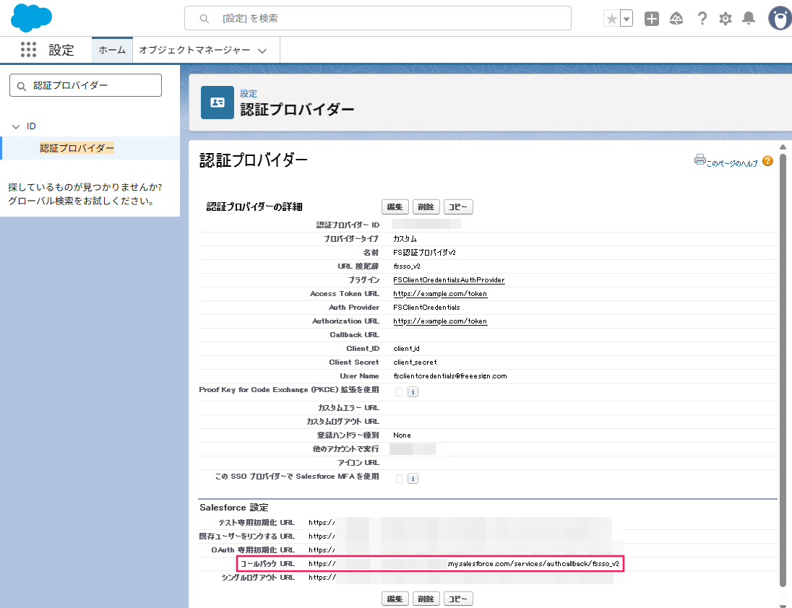Open the Authorization URL link
The width and height of the screenshot is (792, 608).
(440, 321)
